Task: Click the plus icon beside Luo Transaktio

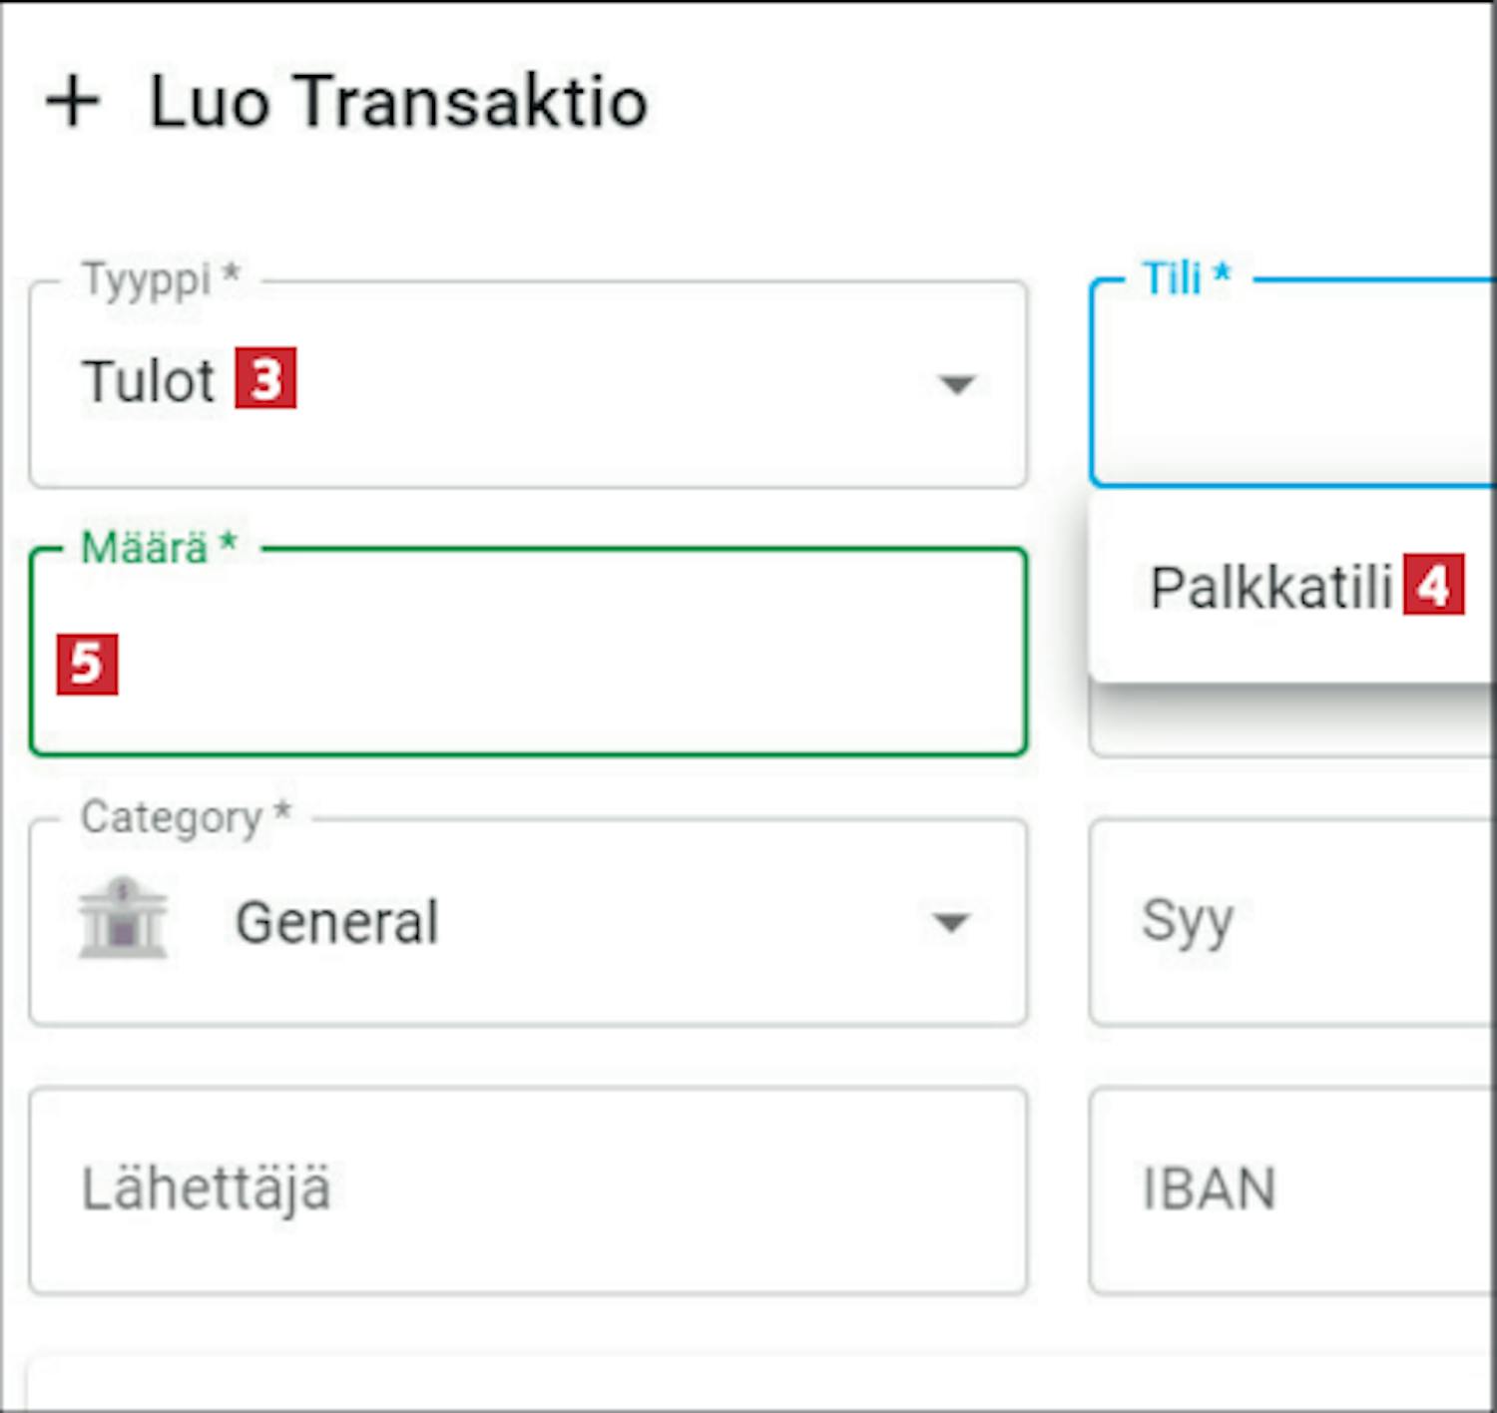Action: pos(73,103)
